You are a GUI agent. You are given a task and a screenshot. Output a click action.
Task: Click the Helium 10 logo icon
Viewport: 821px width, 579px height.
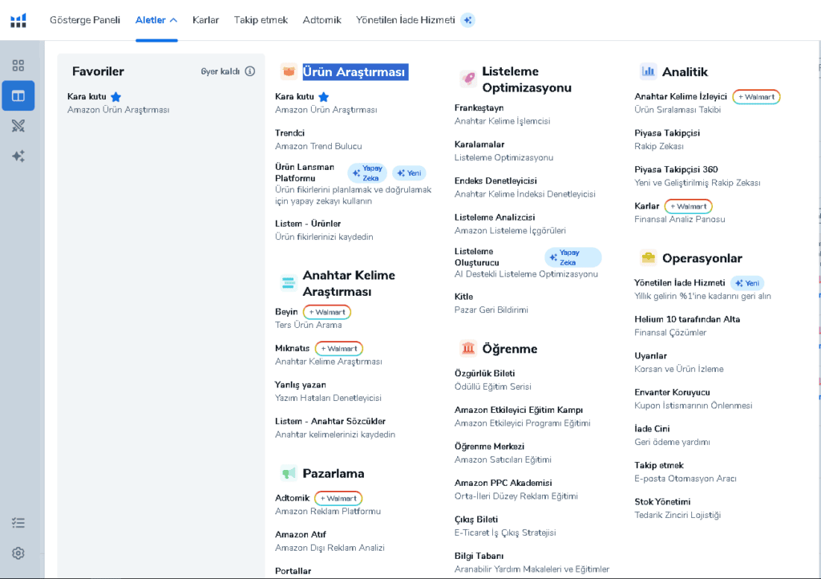coord(18,20)
